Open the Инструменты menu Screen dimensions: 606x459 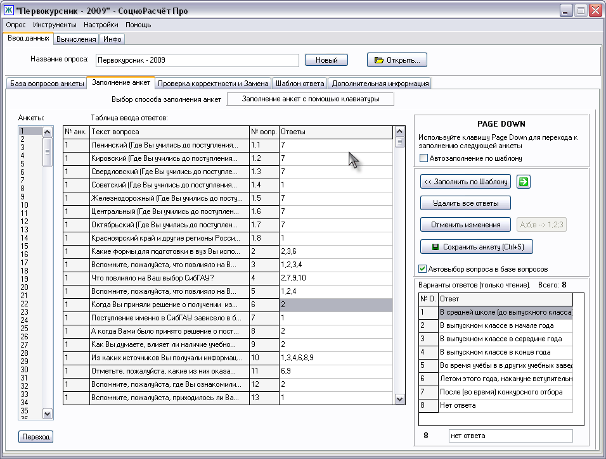coord(55,25)
